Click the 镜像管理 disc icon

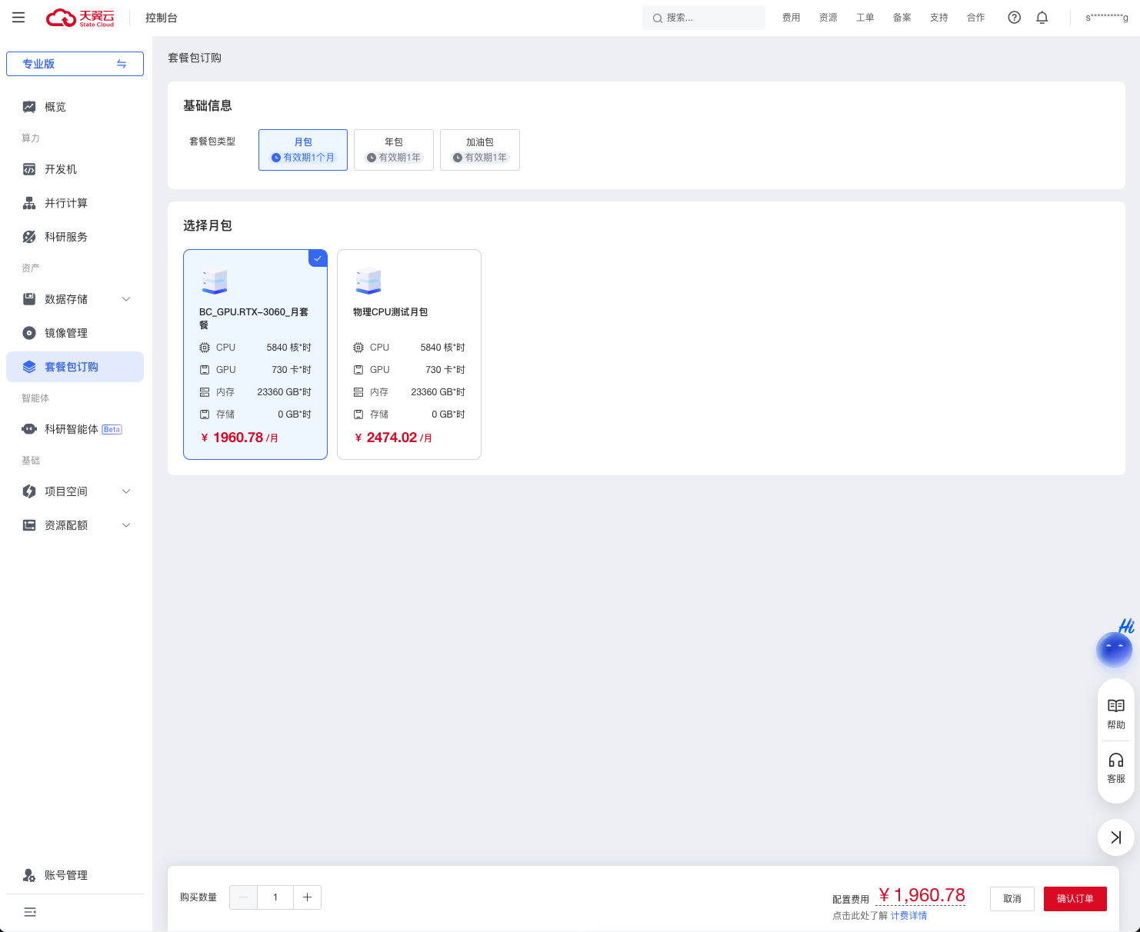tap(29, 333)
